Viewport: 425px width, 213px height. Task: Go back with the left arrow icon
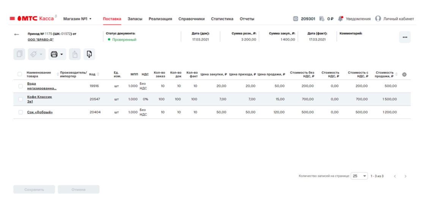[17, 34]
